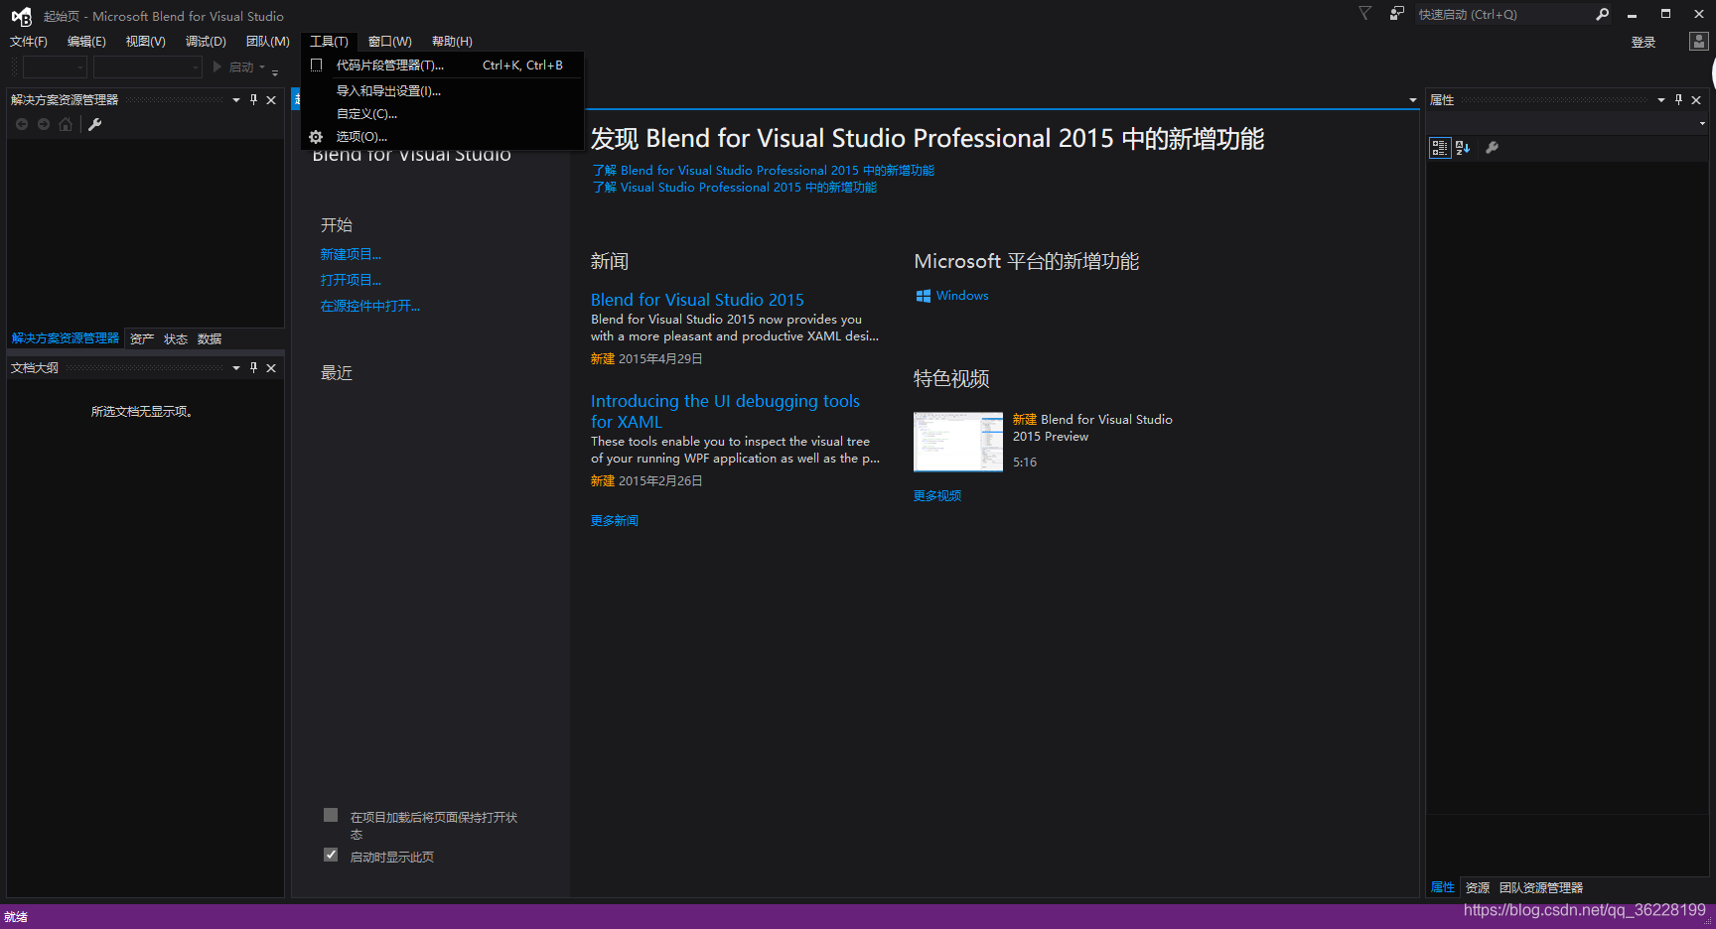Open the solution platforms combo box
Screen dimensions: 1716x929
[148, 66]
